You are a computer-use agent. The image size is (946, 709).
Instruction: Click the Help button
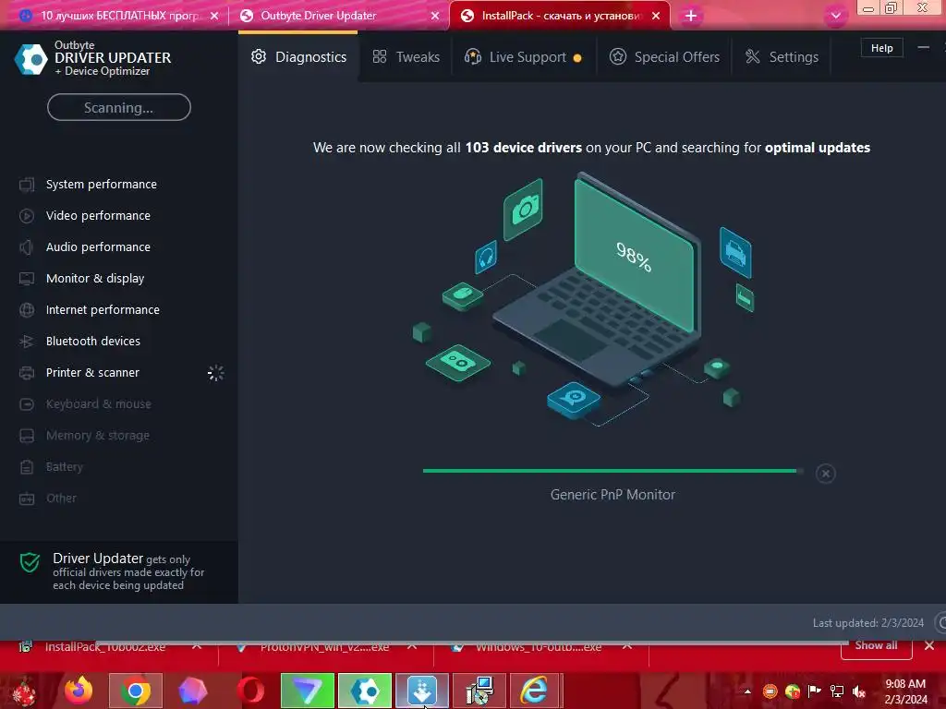pos(881,48)
